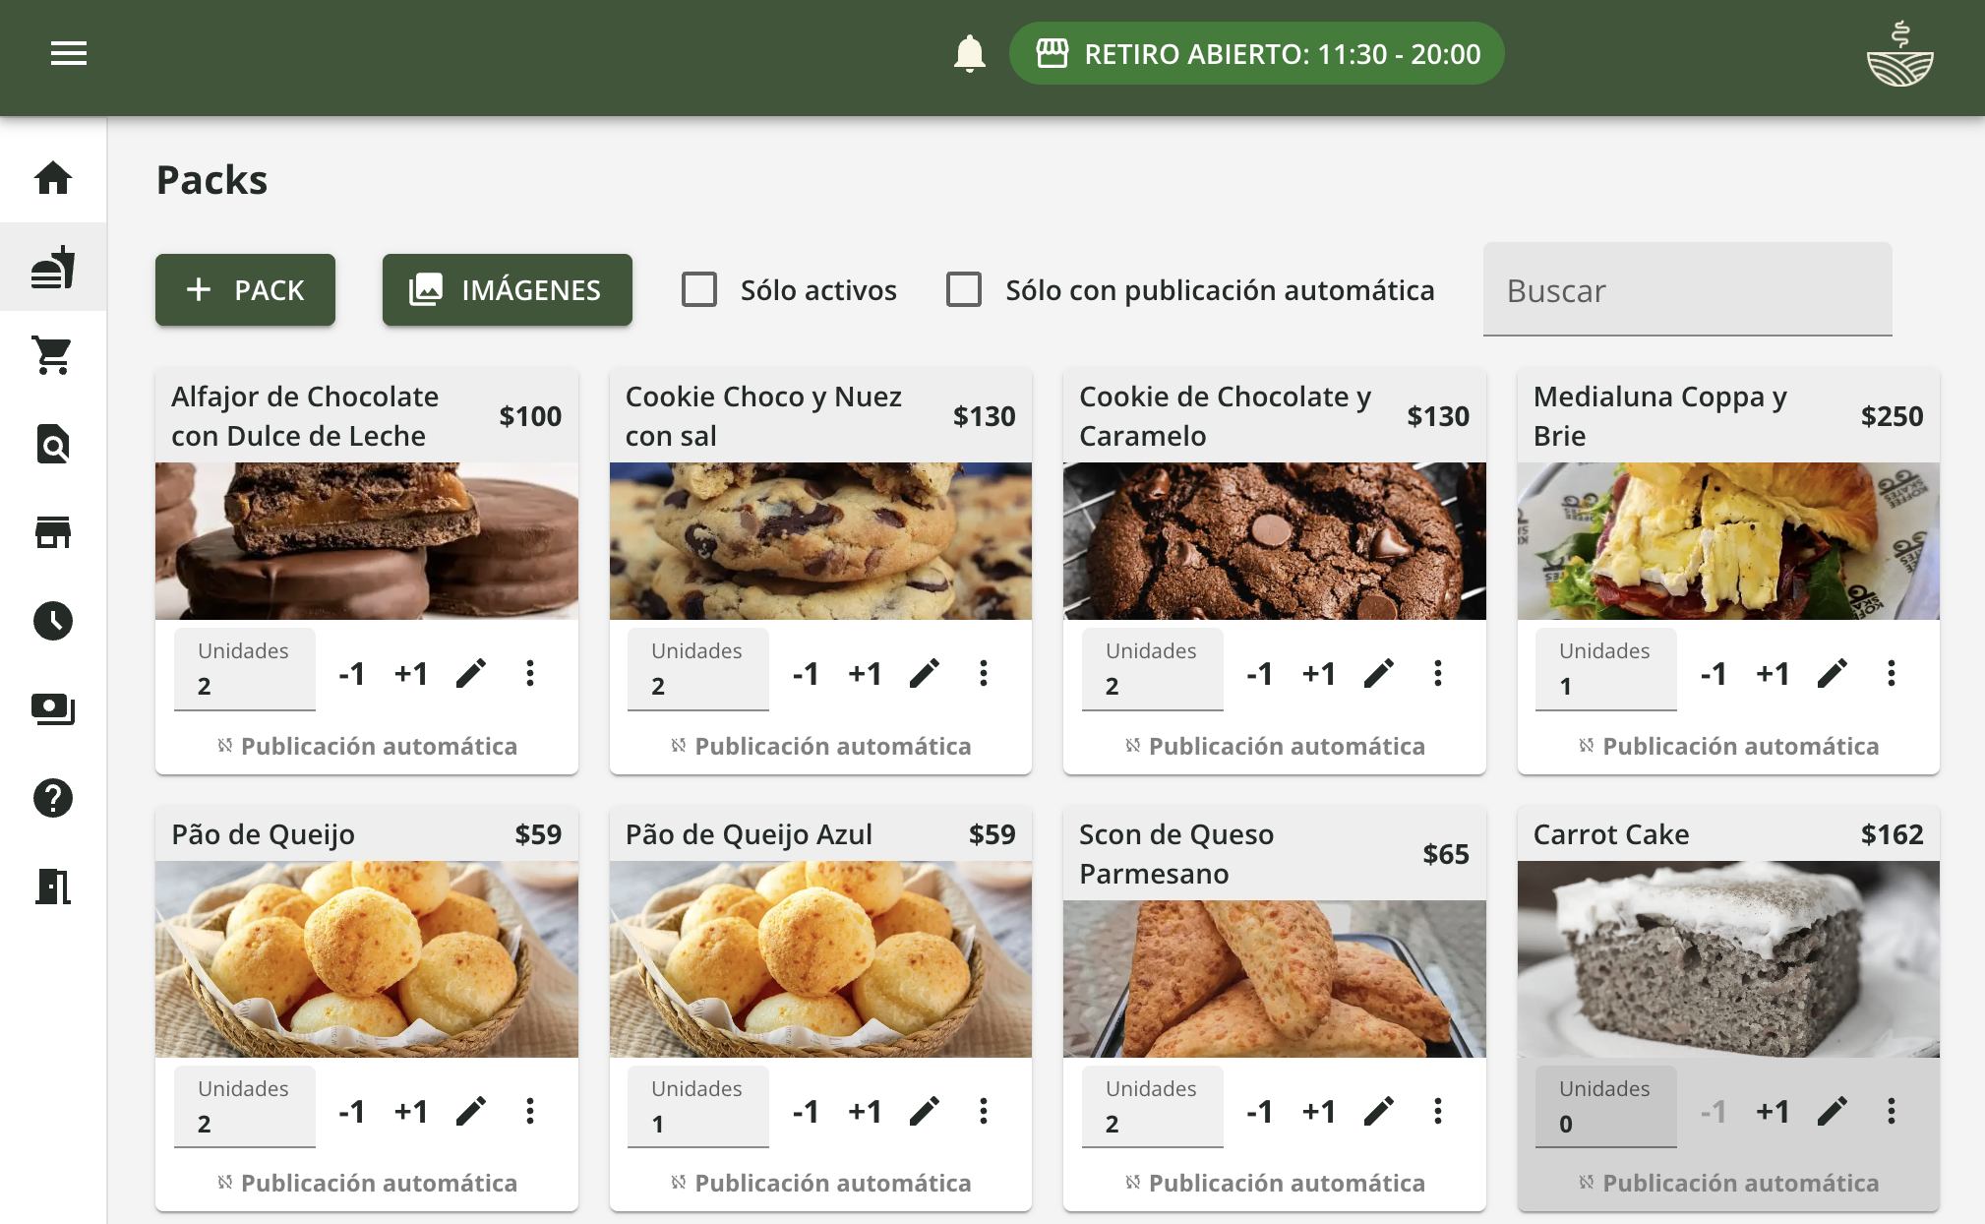
Task: Open the hamburger navigation menu
Action: (x=69, y=53)
